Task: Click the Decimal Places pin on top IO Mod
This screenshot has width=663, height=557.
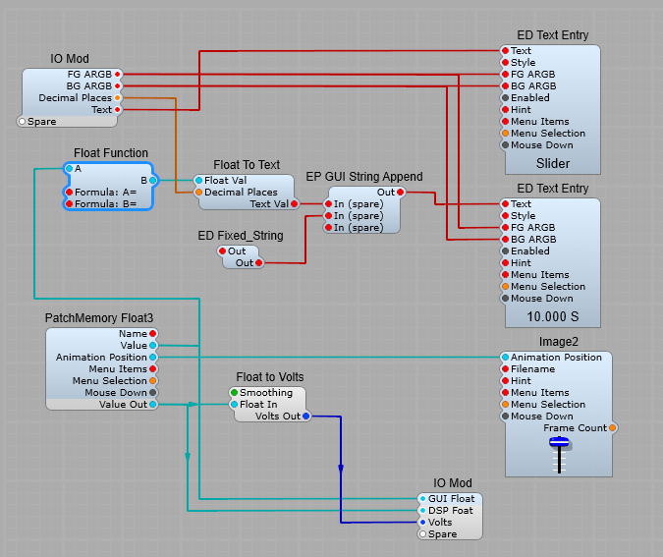Action: [x=118, y=98]
